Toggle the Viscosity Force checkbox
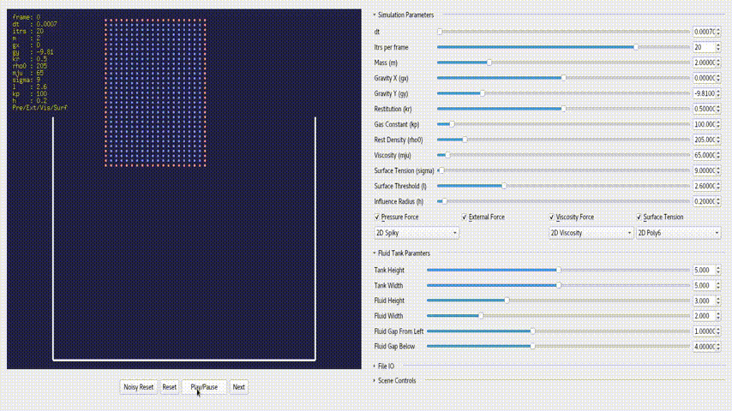 coord(553,217)
